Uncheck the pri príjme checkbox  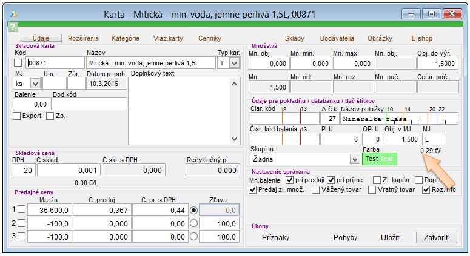[331, 180]
